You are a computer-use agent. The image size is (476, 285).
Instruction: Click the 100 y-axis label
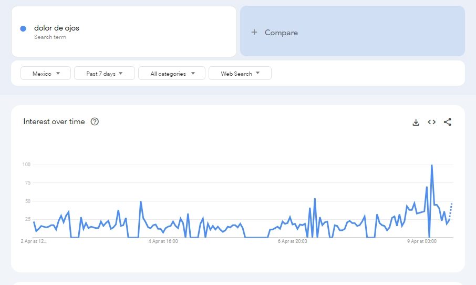pyautogui.click(x=26, y=165)
